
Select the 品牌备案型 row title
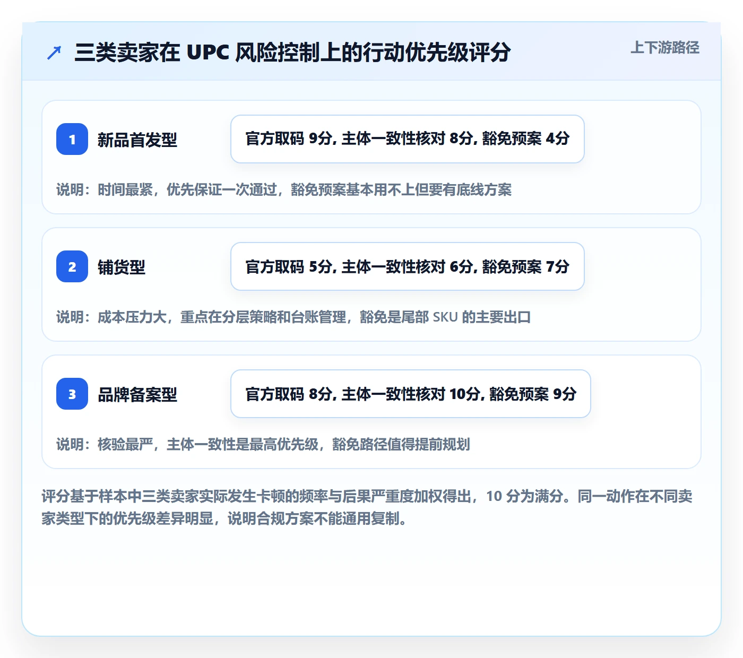point(137,395)
